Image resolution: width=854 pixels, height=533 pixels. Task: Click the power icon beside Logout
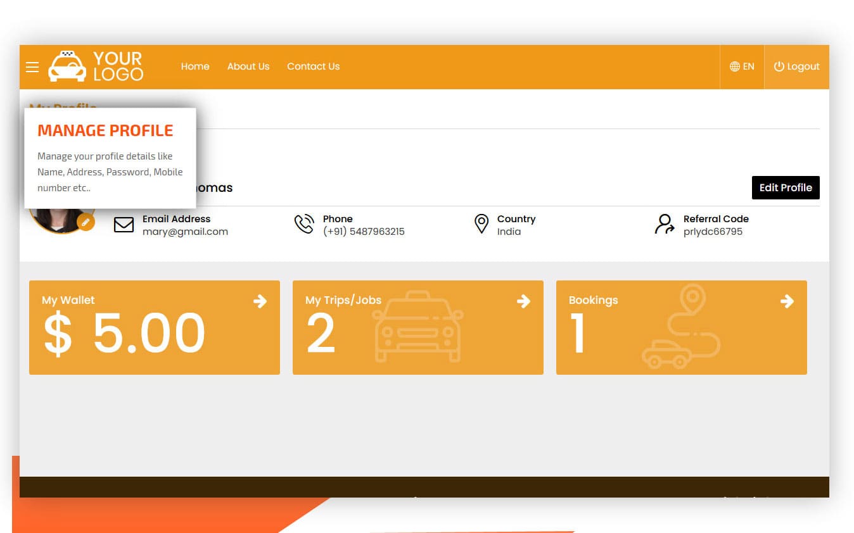[x=779, y=66]
